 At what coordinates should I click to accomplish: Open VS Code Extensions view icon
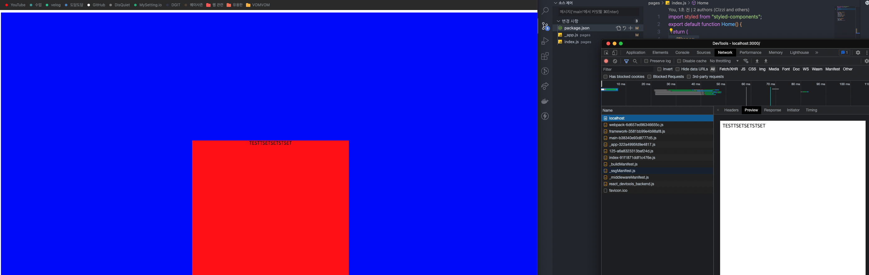(545, 56)
